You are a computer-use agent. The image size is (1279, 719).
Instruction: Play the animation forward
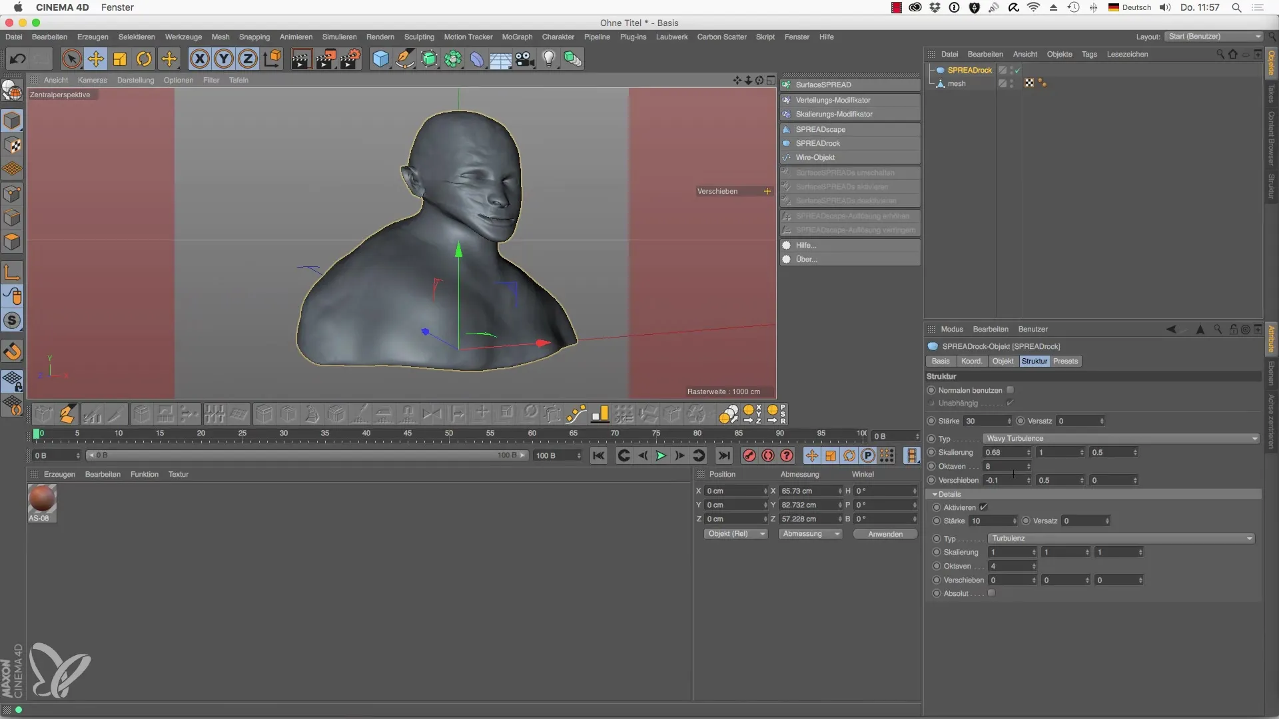(x=661, y=455)
